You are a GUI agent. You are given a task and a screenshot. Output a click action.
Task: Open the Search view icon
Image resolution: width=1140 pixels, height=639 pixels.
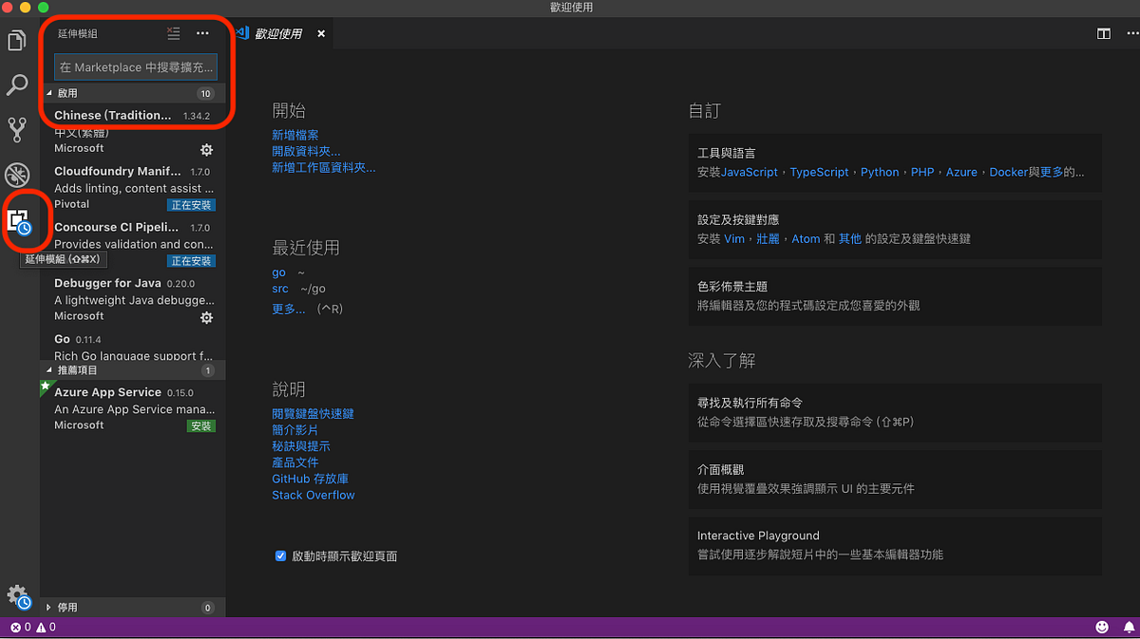pyautogui.click(x=17, y=85)
